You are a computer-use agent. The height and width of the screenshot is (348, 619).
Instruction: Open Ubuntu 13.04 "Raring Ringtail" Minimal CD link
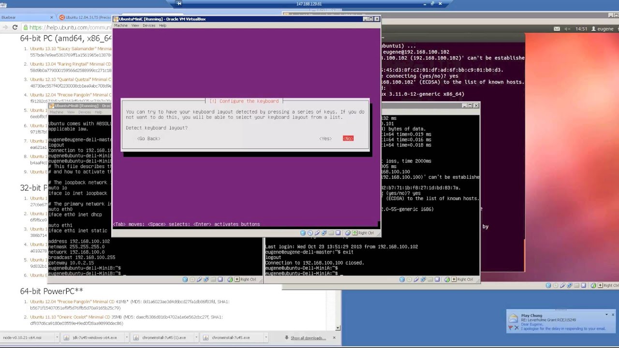[71, 64]
